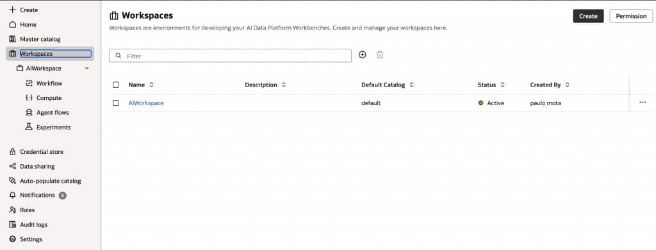Image resolution: width=656 pixels, height=250 pixels.
Task: Click the 'paulo mota' created-by cell
Action: [546, 103]
